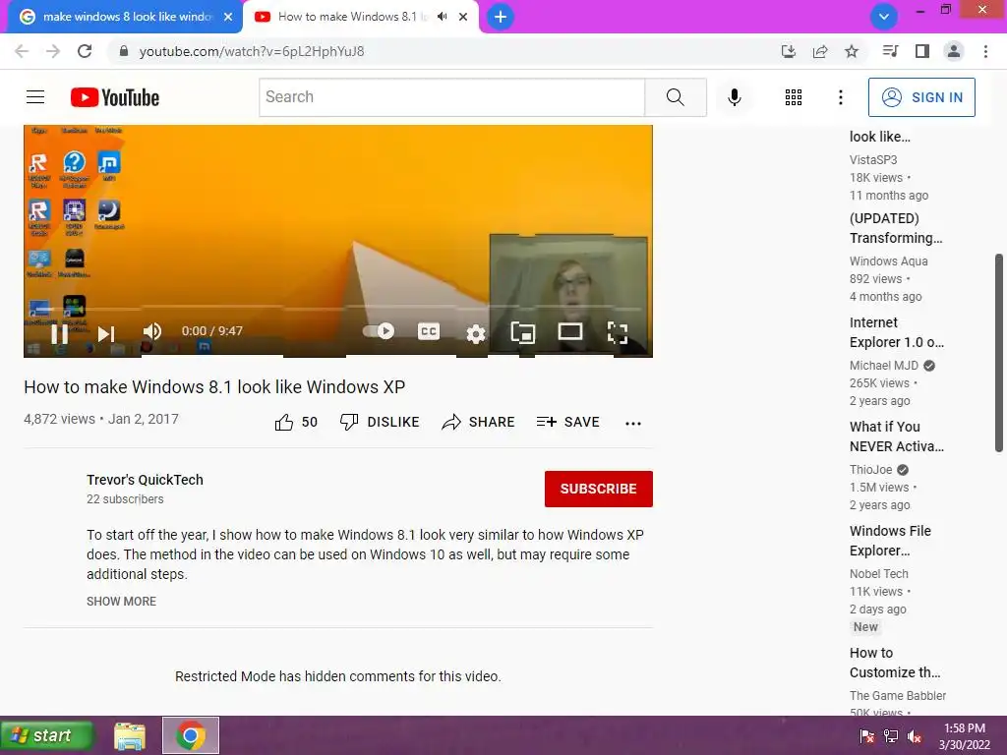Like the video with thumbs up
Screen dimensions: 1007x755
pos(296,422)
